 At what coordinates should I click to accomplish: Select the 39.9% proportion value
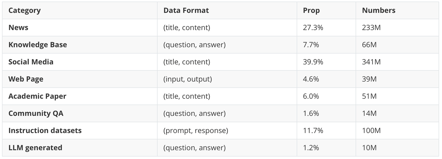[x=313, y=62]
